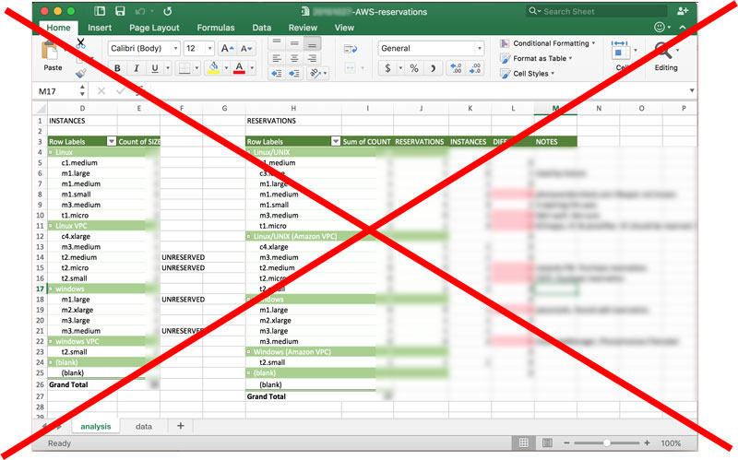
Task: Toggle Center text alignment
Action: pos(294,58)
